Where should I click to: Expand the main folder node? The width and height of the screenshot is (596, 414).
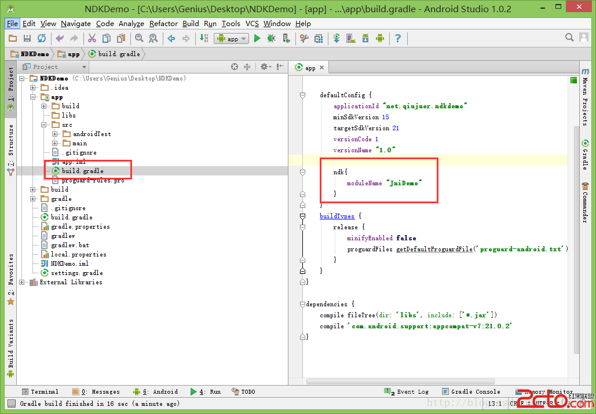click(x=54, y=144)
